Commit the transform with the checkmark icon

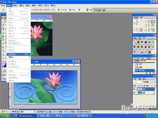91,10
